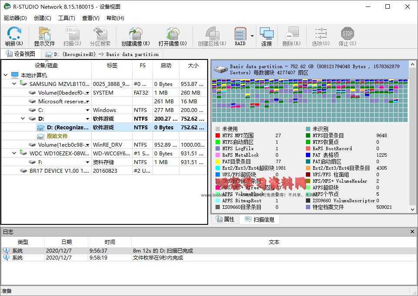
Task: Click the Microsoft reserved partition disk icon
Action: (32, 102)
